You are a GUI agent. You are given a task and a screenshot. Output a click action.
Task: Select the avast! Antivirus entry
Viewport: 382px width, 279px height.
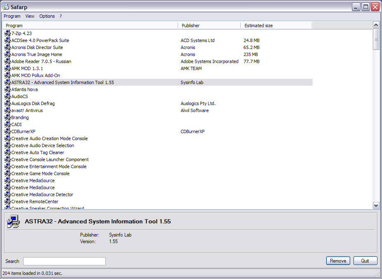click(x=27, y=110)
